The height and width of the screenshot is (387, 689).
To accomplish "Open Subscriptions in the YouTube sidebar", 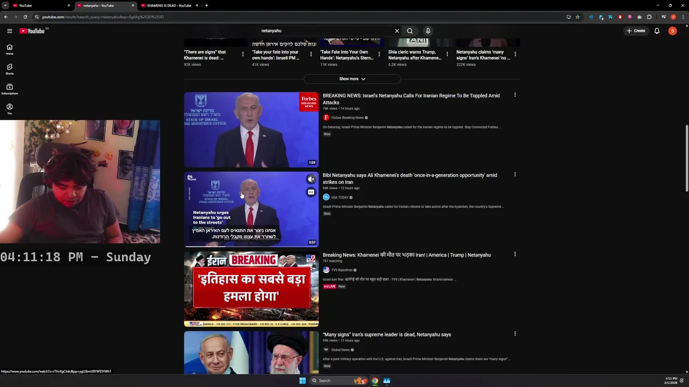I will [9, 89].
